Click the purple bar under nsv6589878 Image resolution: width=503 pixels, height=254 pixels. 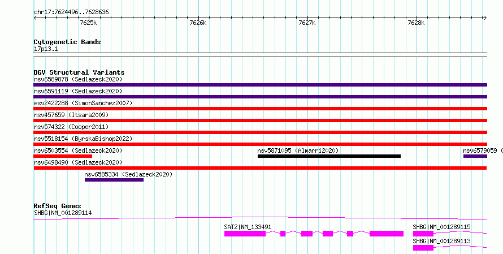[260, 85]
